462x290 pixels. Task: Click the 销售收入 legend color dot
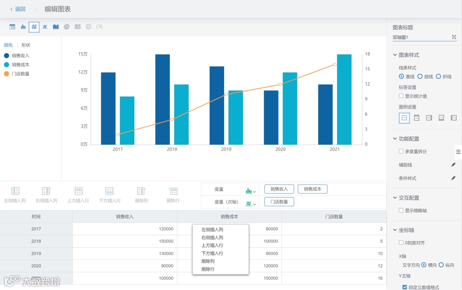6,56
